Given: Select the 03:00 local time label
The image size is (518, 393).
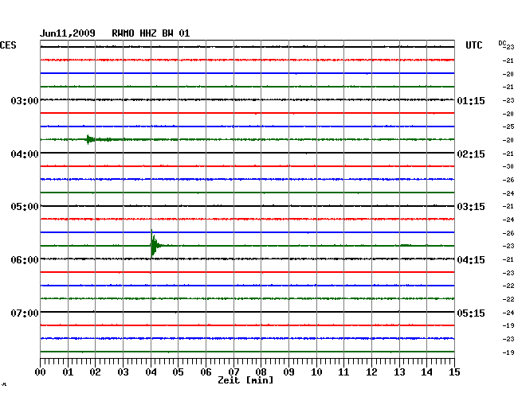Looking at the screenshot, I should [25, 100].
